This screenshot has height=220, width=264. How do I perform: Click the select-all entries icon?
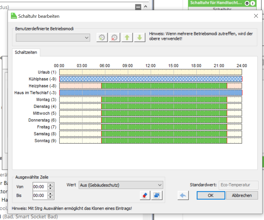click(157, 195)
